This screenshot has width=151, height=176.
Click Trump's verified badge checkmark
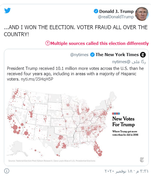click(96, 11)
